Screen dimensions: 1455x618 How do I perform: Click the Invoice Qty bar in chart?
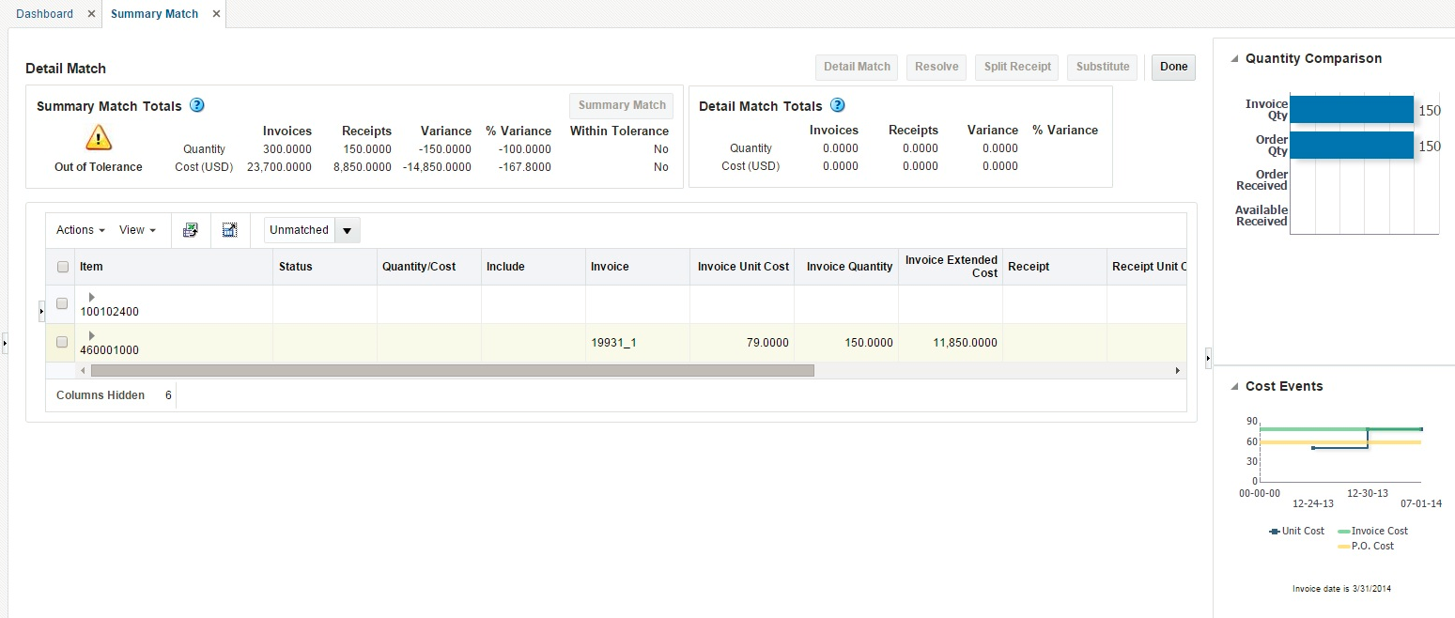[x=1352, y=110]
